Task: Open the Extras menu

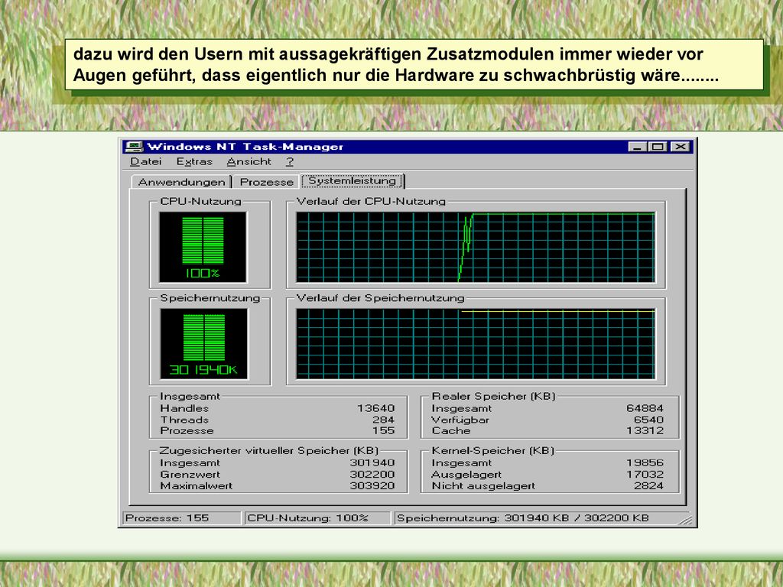Action: 194,162
